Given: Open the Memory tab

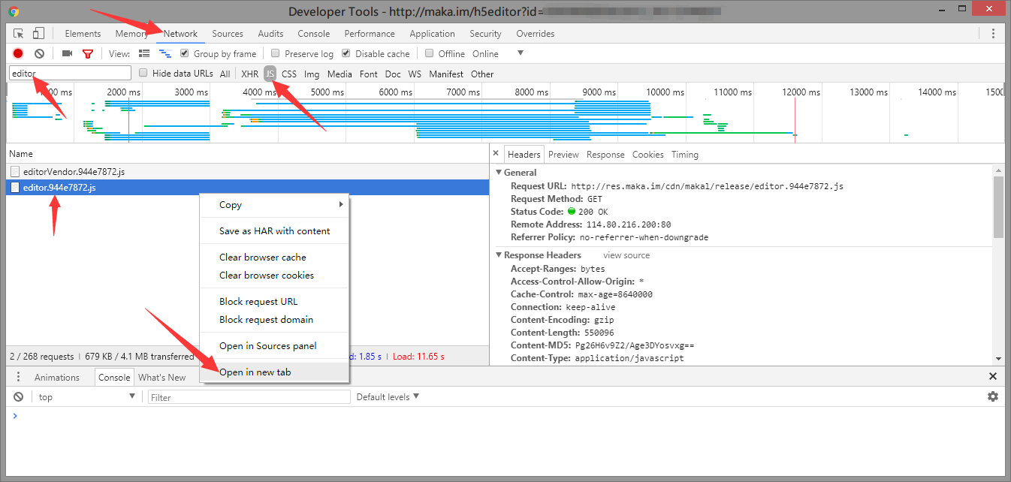Looking at the screenshot, I should 131,33.
